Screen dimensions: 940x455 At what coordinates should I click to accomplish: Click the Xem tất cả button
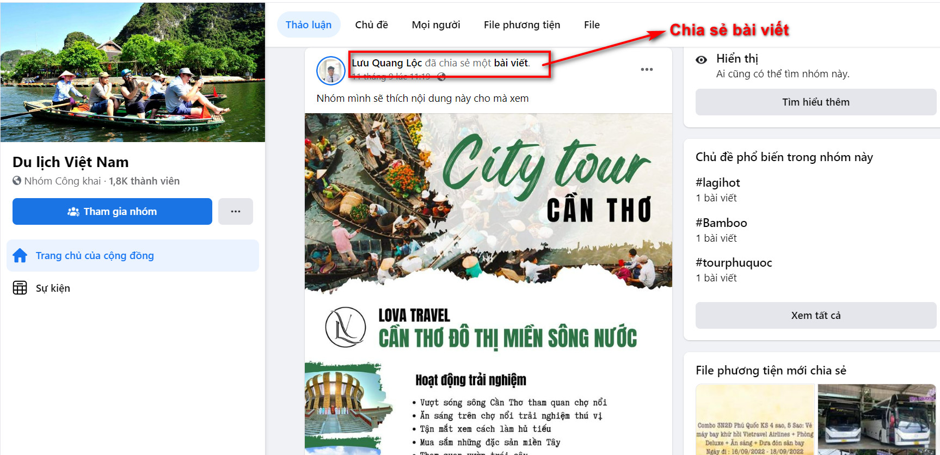click(816, 316)
